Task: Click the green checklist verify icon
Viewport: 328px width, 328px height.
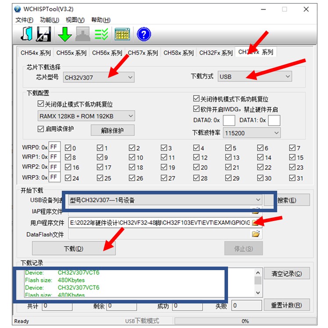Action: [101, 34]
